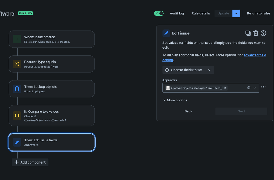
Task: Remove the lookupObjects Manager approver tag
Action: pos(225,88)
